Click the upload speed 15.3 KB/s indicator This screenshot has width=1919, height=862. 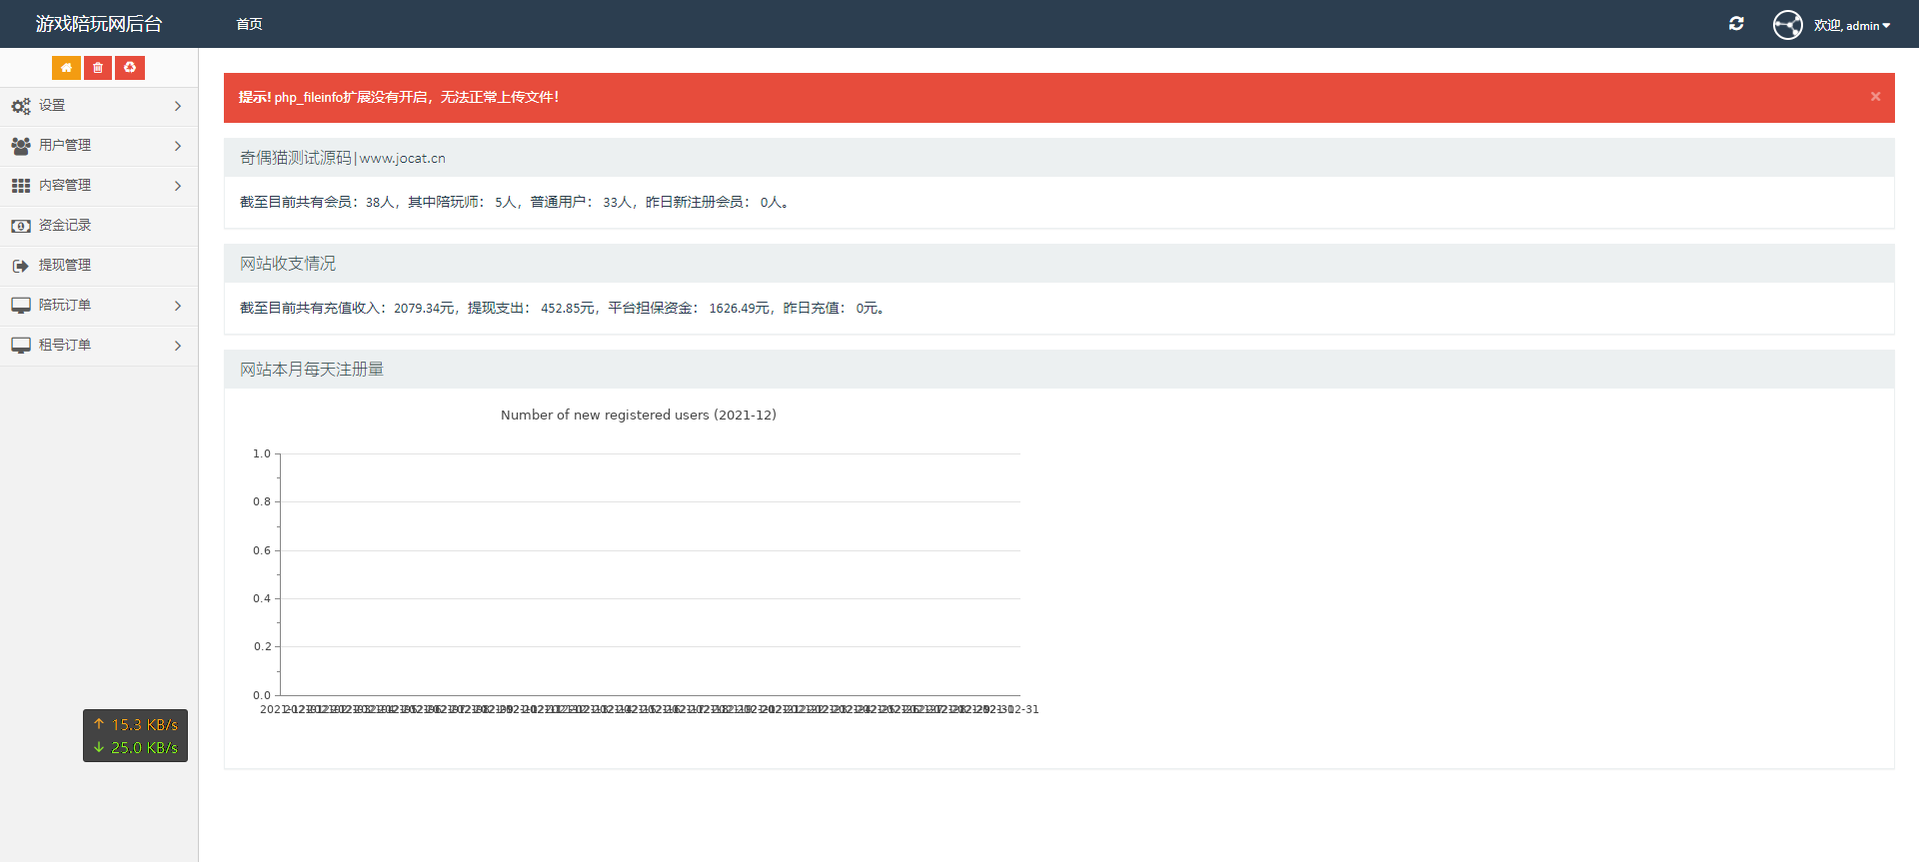tap(136, 725)
